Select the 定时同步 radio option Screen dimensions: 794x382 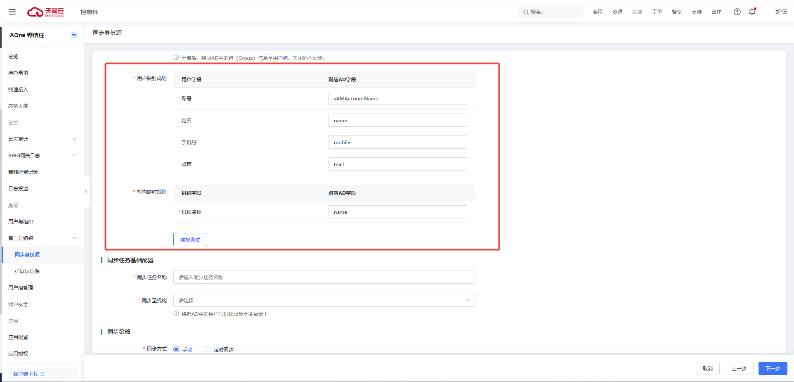208,349
